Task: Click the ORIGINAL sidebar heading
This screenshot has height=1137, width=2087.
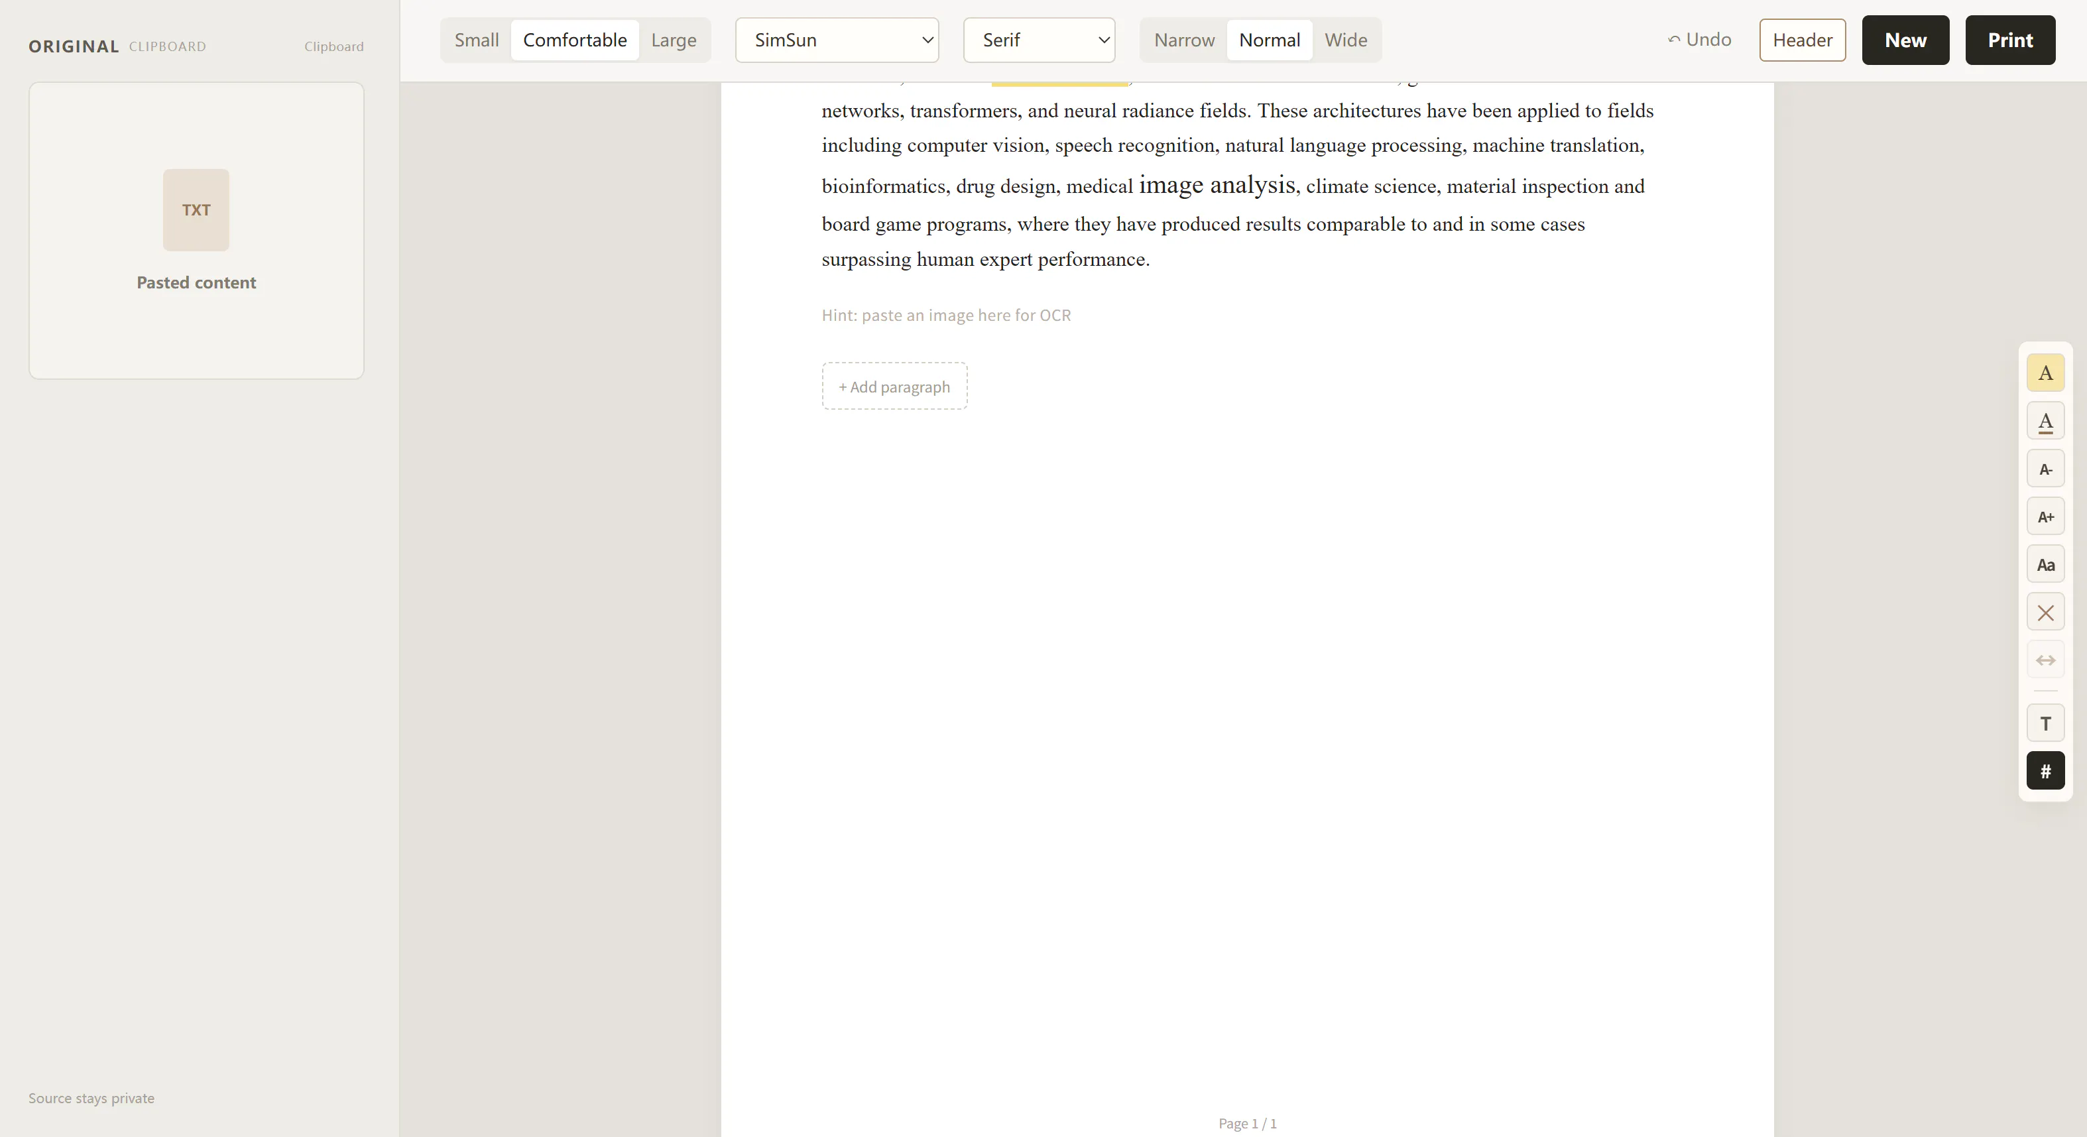Action: point(74,46)
